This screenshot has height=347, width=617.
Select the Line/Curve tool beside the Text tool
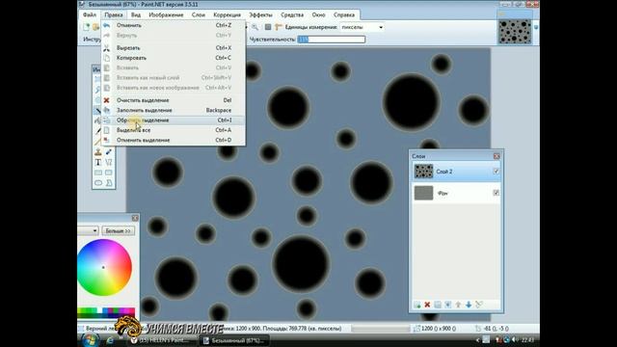point(109,162)
